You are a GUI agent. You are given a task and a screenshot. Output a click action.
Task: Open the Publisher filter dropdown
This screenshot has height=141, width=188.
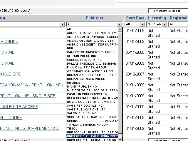94,24
